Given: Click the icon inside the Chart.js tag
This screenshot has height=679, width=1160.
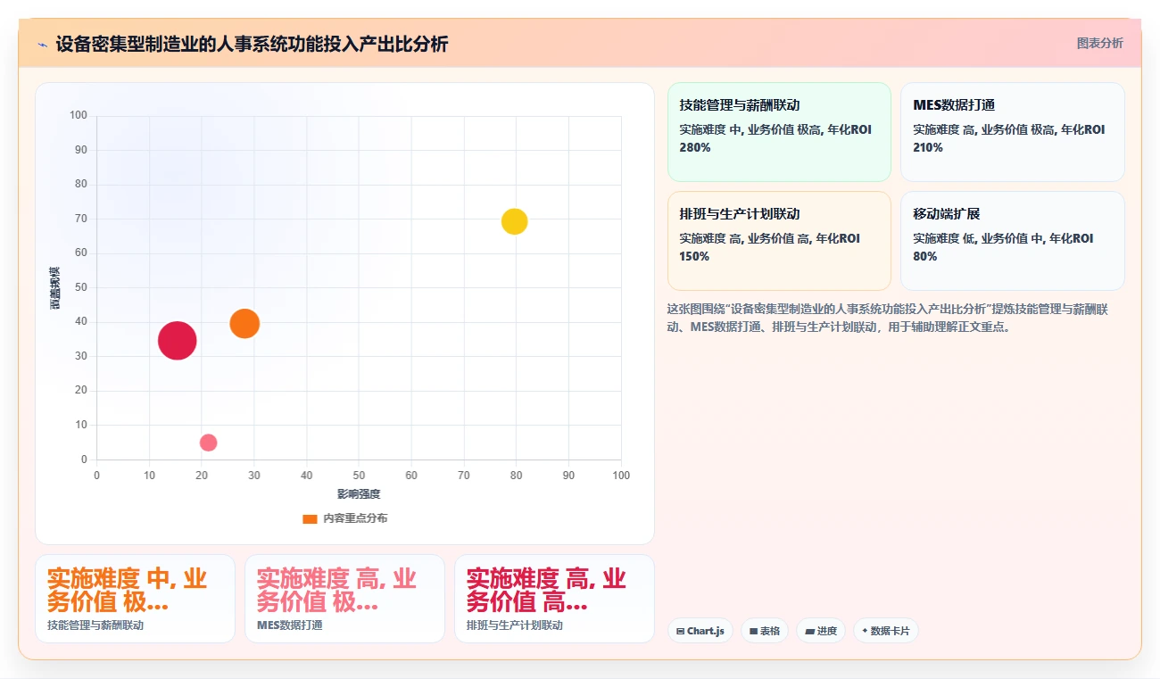Looking at the screenshot, I should point(681,631).
